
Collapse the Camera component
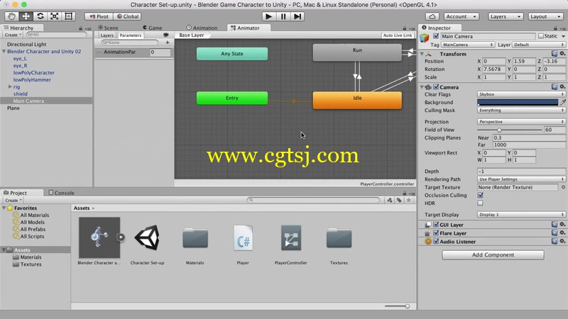pyautogui.click(x=422, y=87)
